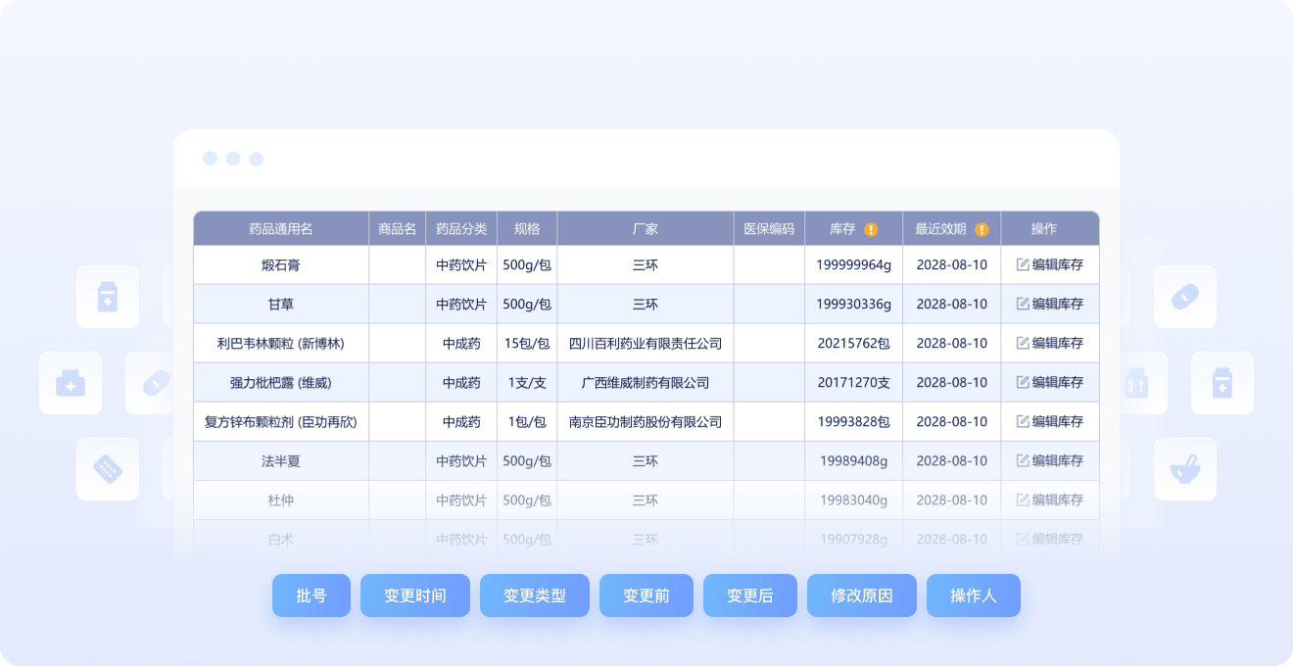The image size is (1293, 666).
Task: Open 编辑库存 for 利巴韦林颗粒 (新博林)
Action: 1050,343
